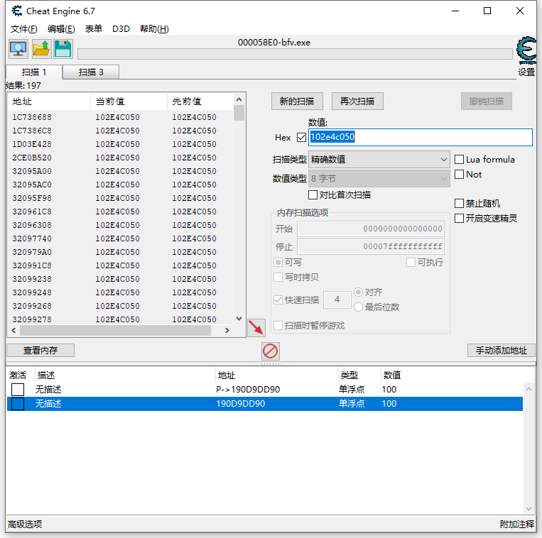Open 文件(F) menu
Viewport: 542px width, 538px height.
pos(24,29)
